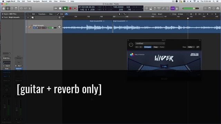This screenshot has height=124, width=221.
Task: Open the Navigate menu
Action: point(36,1)
